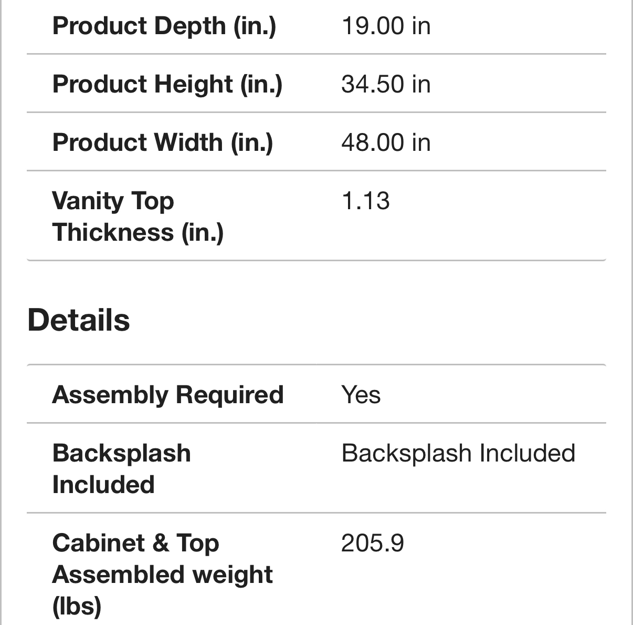The image size is (633, 625).
Task: Click the Product Depth (in.) label
Action: 164,26
